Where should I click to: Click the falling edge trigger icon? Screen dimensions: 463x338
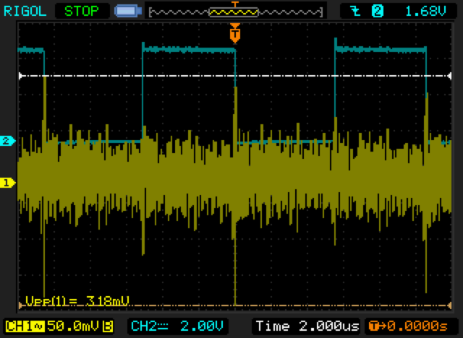356,12
